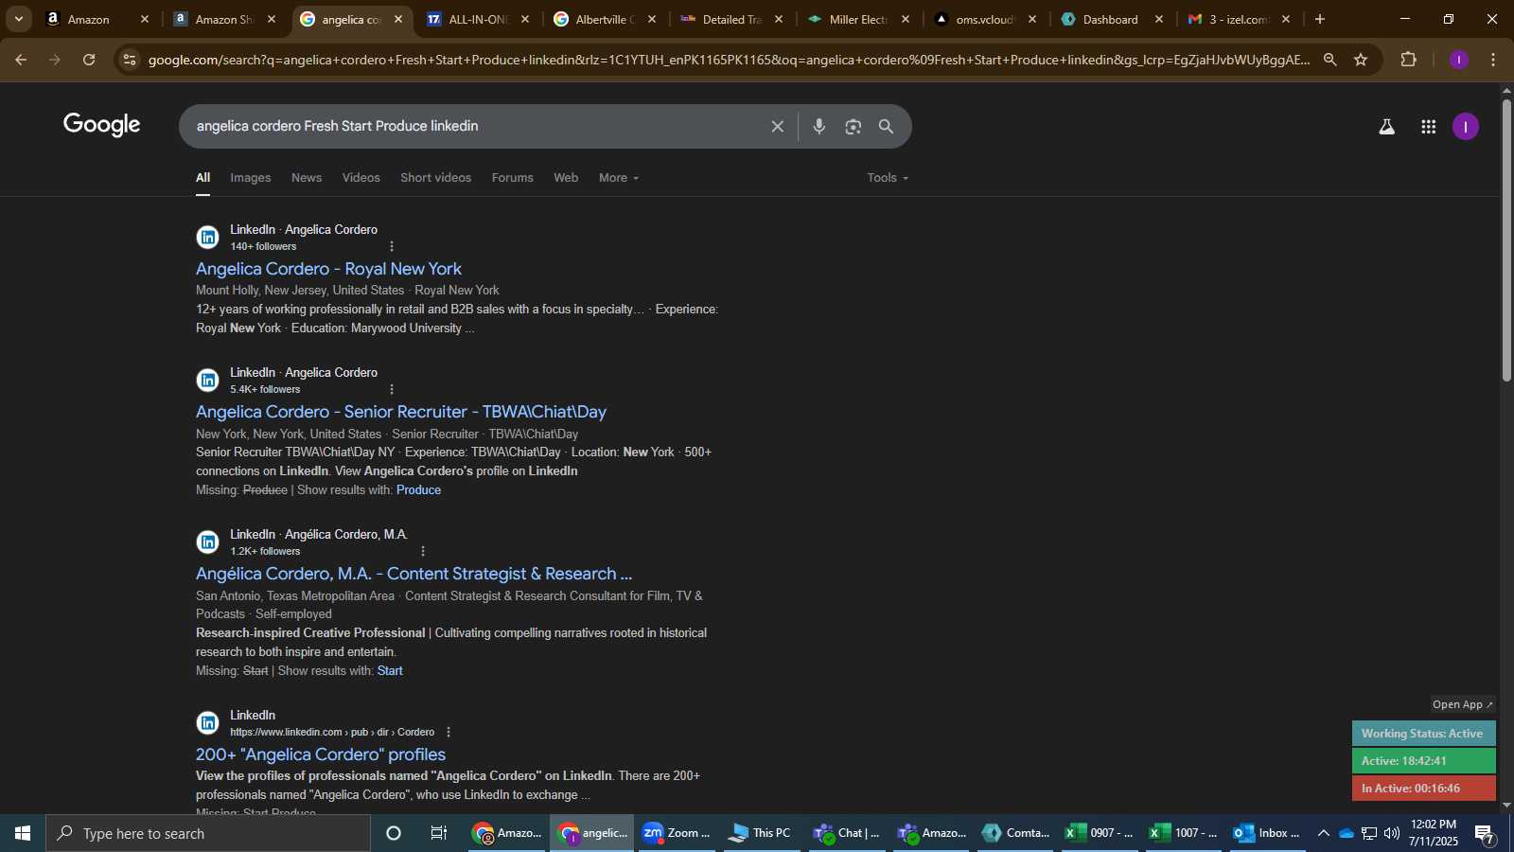Go back to previous page

point(21,60)
